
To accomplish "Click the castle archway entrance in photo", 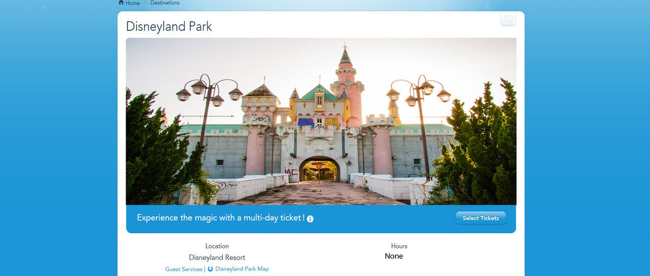I will [x=319, y=169].
